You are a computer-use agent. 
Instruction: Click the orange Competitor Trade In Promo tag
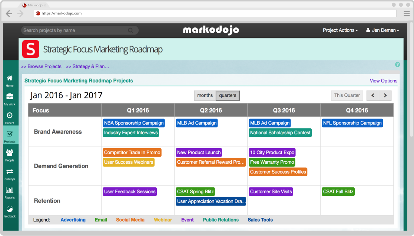tap(132, 153)
